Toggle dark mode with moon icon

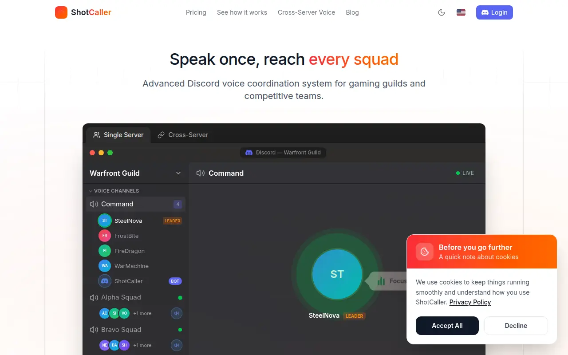click(442, 12)
